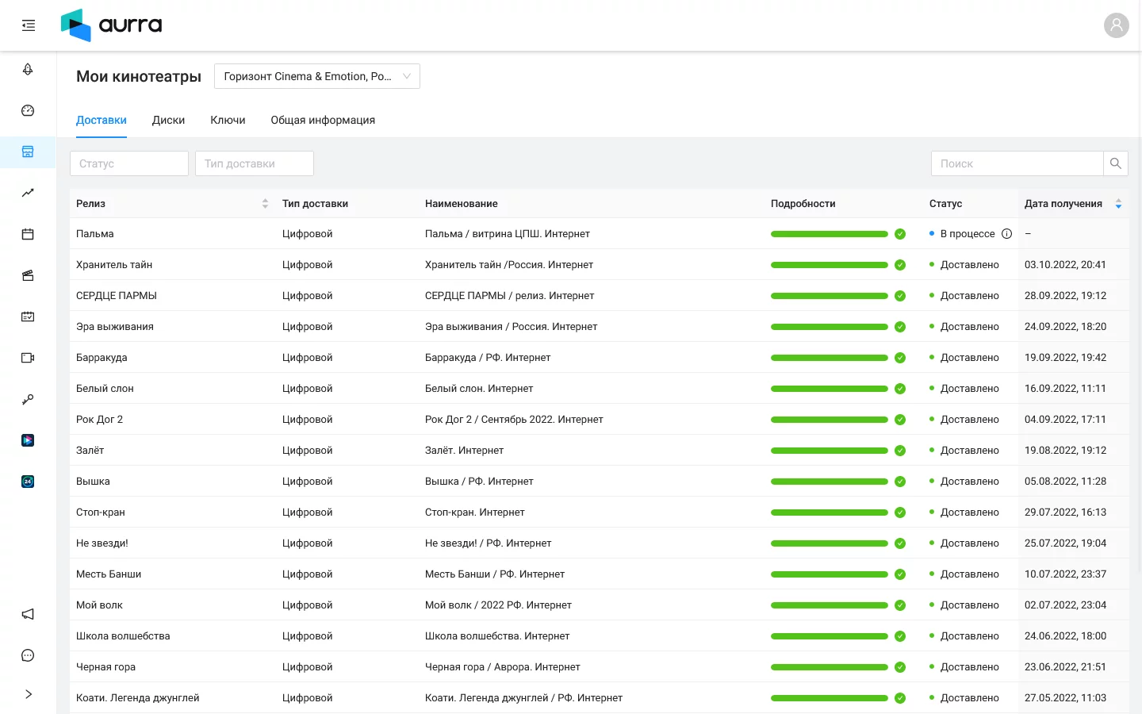1142x714 pixels.
Task: Open the Тип доставки filter dropdown
Action: 254,163
